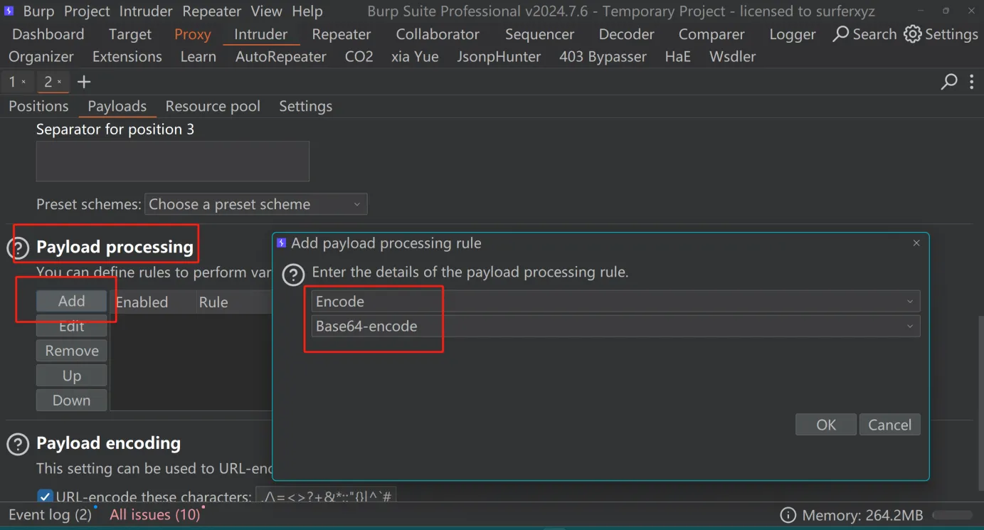Viewport: 984px width, 530px height.
Task: Open the Choose a preset scheme dropdown
Action: point(255,204)
